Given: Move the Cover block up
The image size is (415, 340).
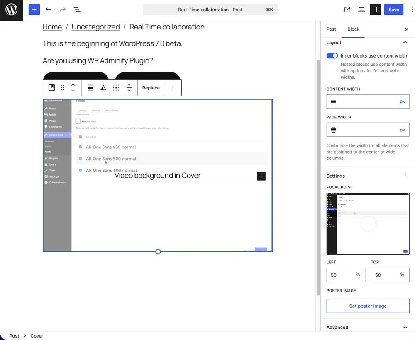Looking at the screenshot, I should [73, 85].
